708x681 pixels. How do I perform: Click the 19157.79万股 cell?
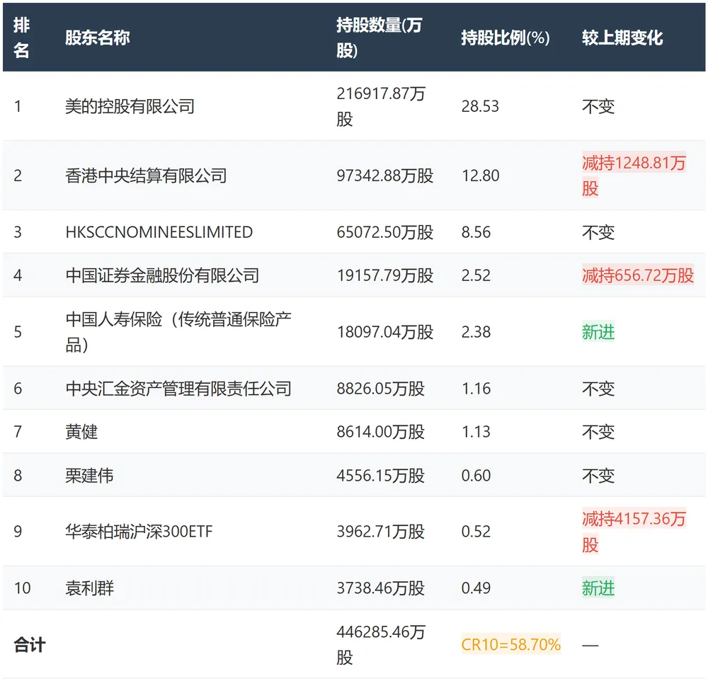pyautogui.click(x=384, y=275)
